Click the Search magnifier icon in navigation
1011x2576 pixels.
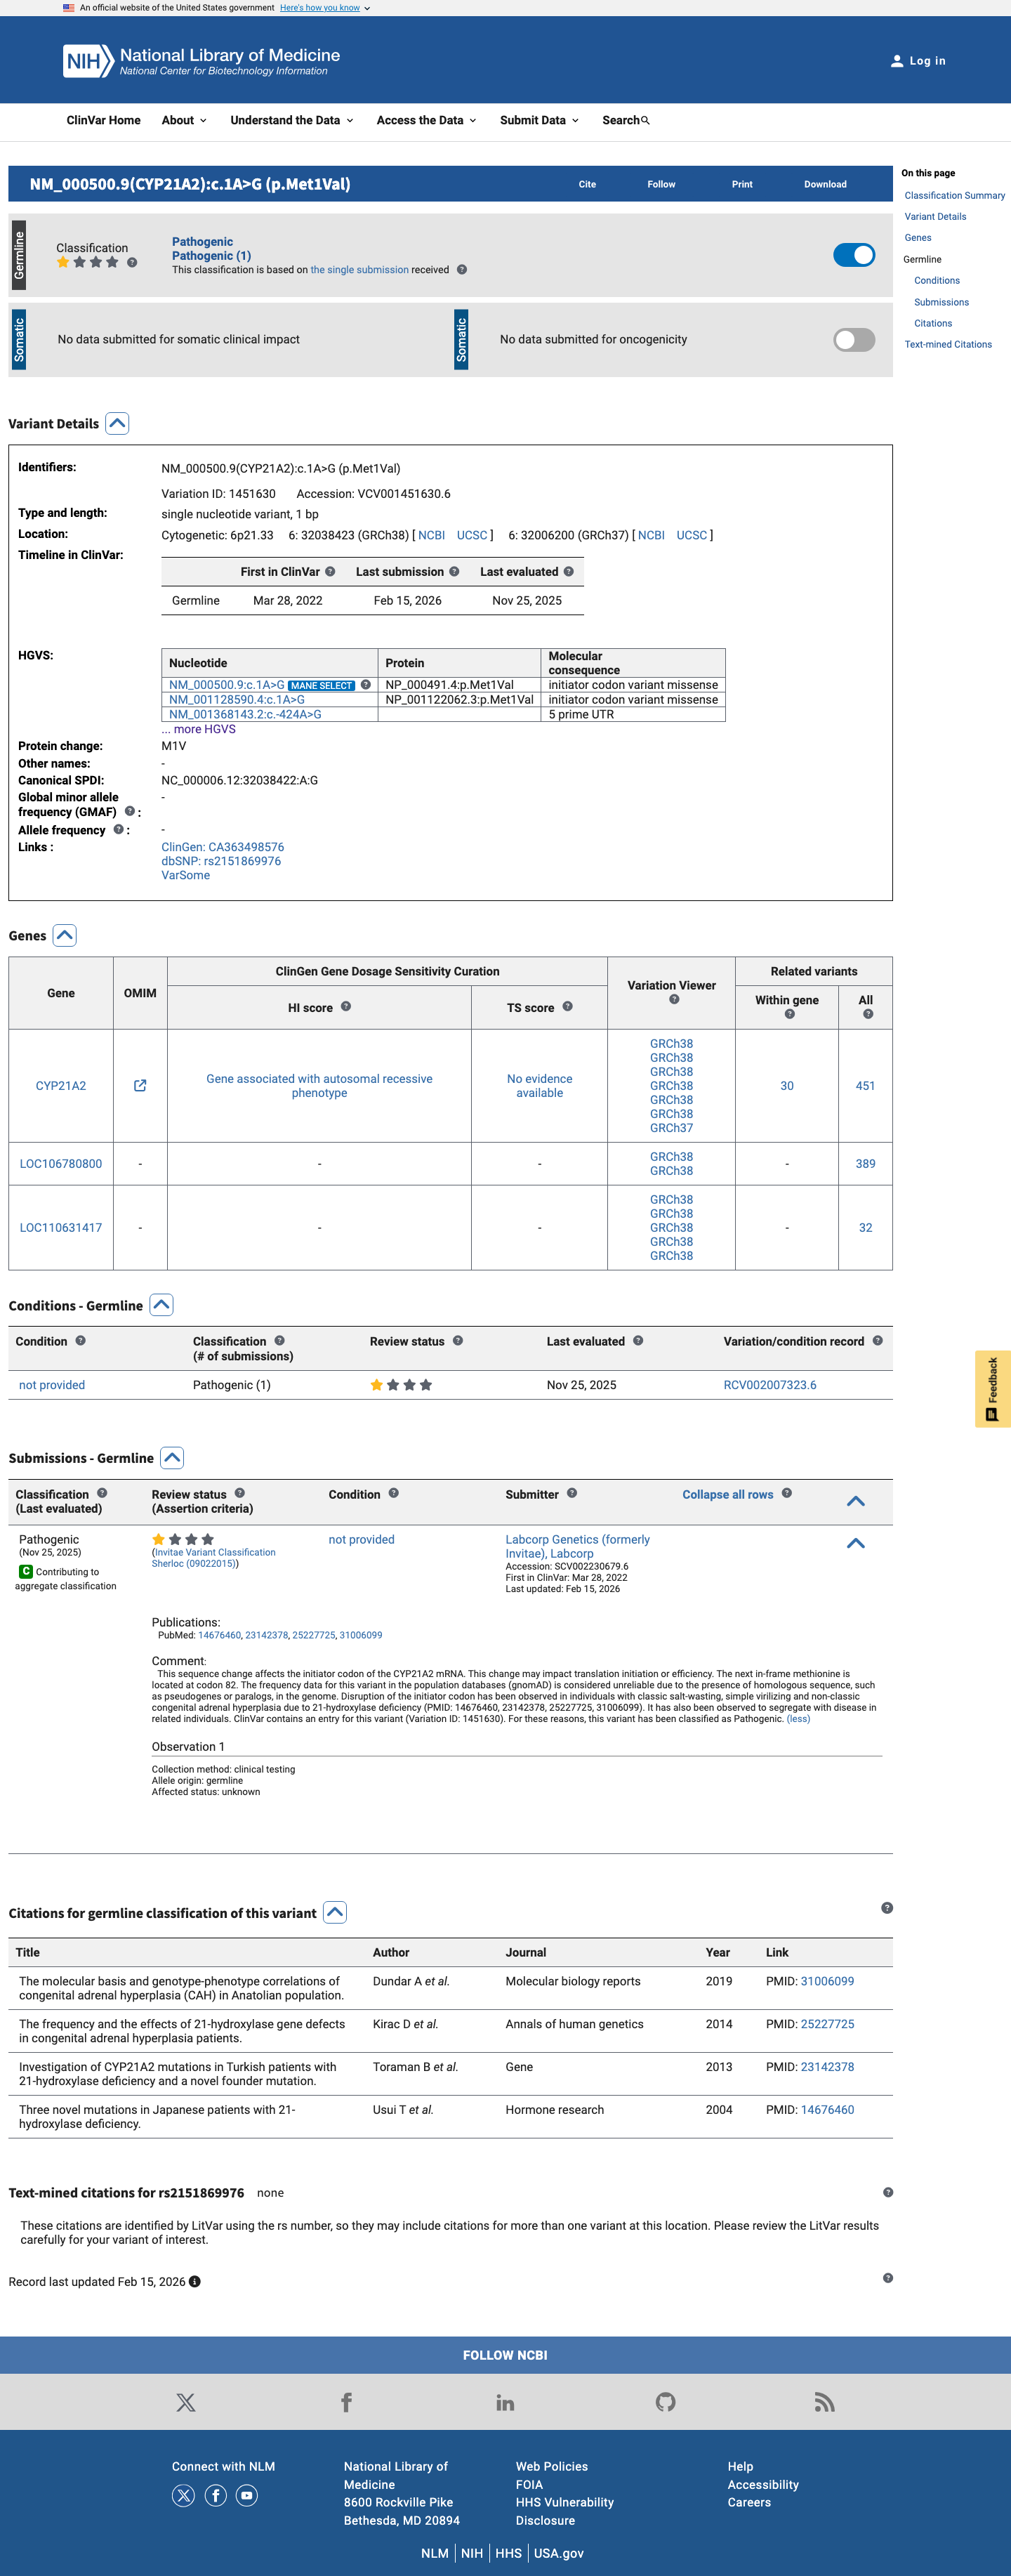(645, 121)
